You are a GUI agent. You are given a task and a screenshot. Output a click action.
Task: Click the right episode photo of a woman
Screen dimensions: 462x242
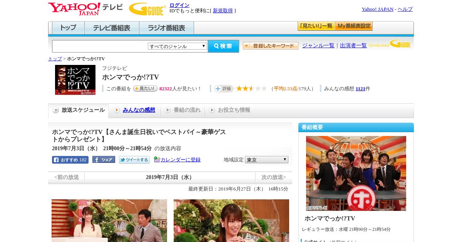(x=231, y=220)
